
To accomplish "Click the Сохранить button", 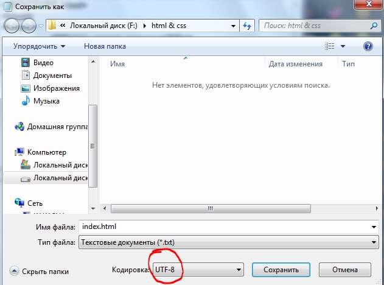I will tap(281, 270).
